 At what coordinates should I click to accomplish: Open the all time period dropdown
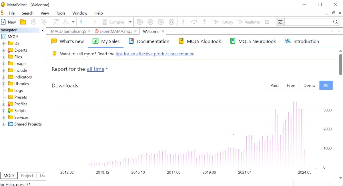[97, 69]
